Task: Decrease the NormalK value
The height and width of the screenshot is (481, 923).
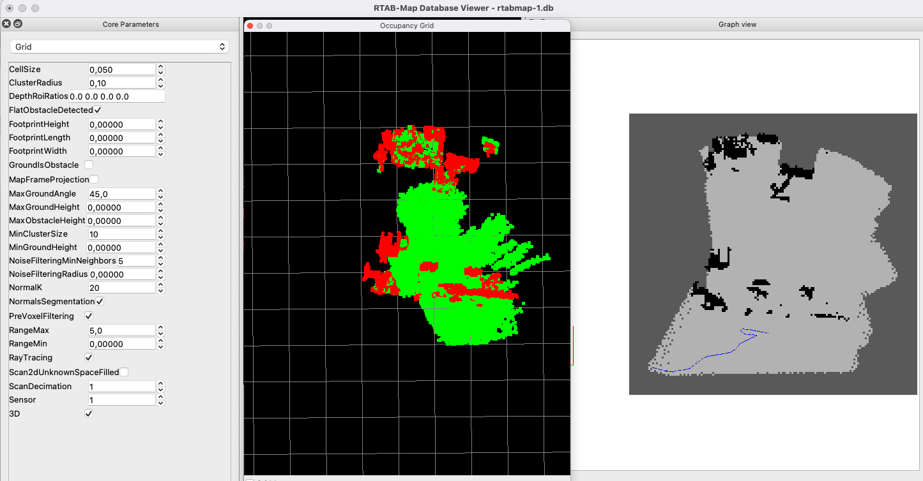Action: [x=162, y=290]
